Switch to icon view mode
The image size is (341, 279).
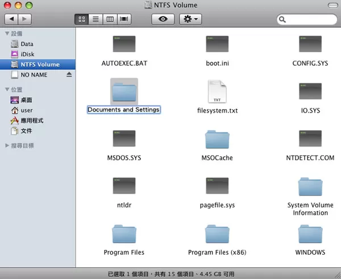tap(81, 19)
